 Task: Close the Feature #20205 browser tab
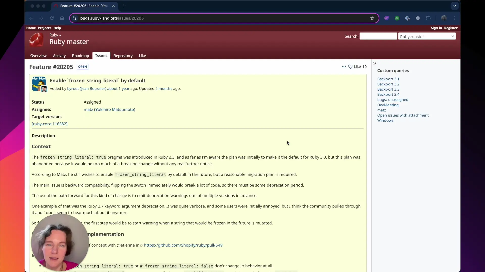click(x=113, y=6)
